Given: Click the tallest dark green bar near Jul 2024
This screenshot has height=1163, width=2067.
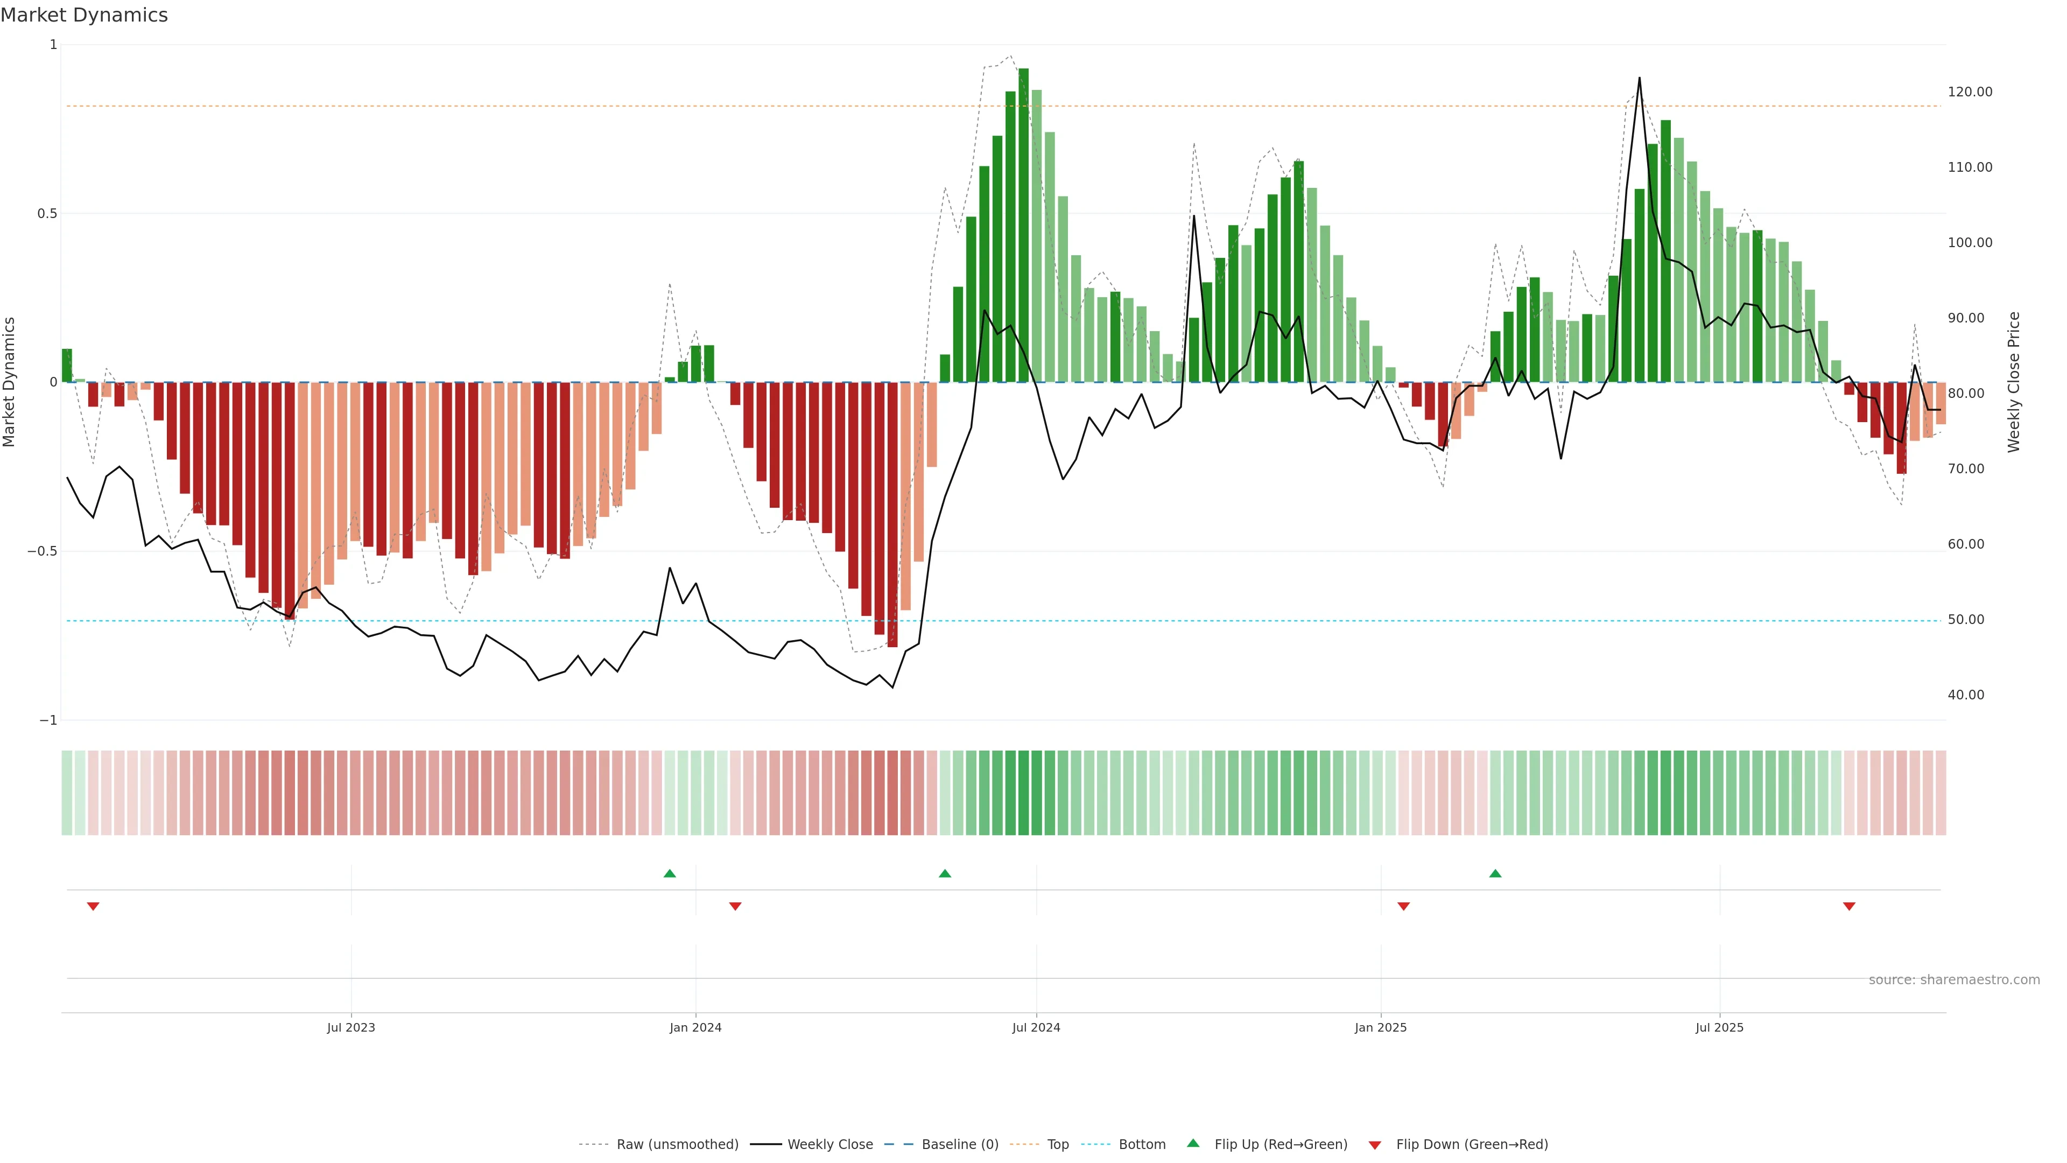Looking at the screenshot, I should click(x=1023, y=225).
